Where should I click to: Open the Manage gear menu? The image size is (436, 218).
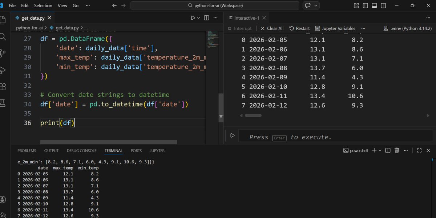point(3,215)
